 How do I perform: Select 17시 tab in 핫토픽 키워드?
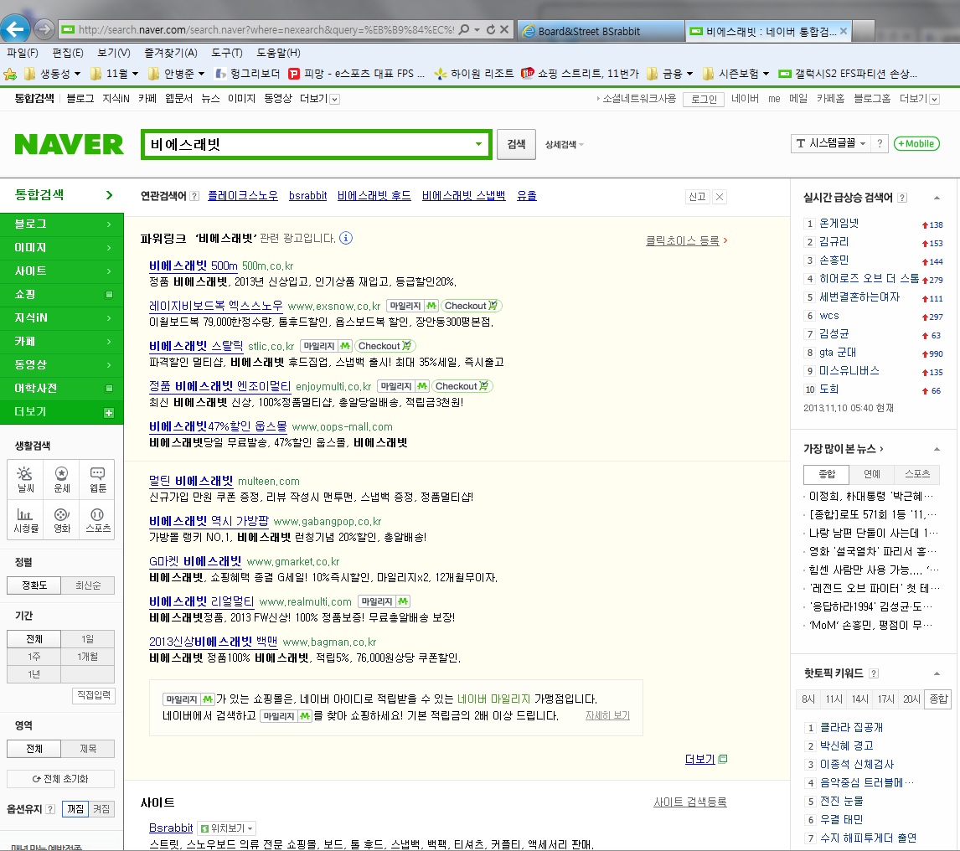[886, 699]
